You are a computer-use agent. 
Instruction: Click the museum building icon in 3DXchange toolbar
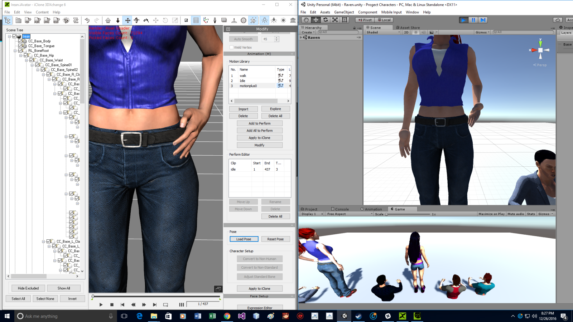coord(293,20)
